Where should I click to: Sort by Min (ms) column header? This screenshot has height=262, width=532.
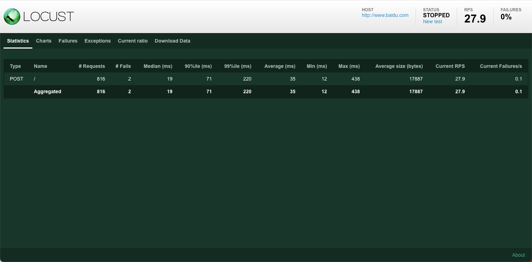coord(317,66)
